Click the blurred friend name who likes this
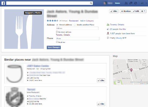This screenshot has height=107, width=148. coord(34,99)
